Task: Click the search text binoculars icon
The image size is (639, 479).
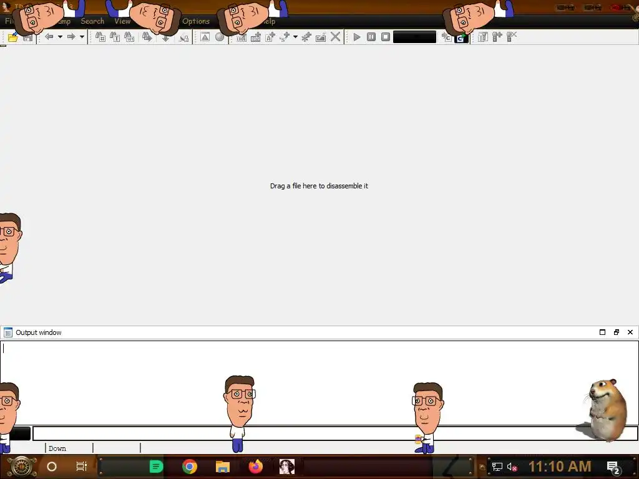Action: (x=115, y=37)
